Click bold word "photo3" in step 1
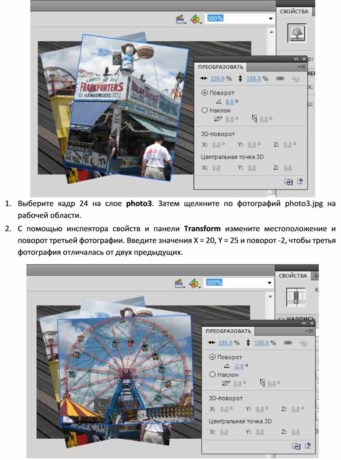The height and width of the screenshot is (460, 341). 139,203
